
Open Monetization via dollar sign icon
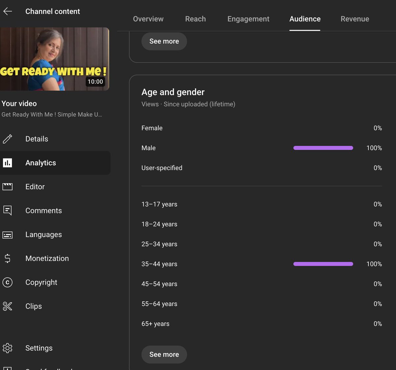(7, 259)
